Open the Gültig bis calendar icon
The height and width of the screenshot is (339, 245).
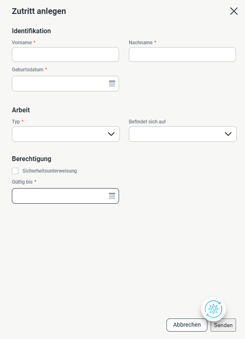coord(112,196)
